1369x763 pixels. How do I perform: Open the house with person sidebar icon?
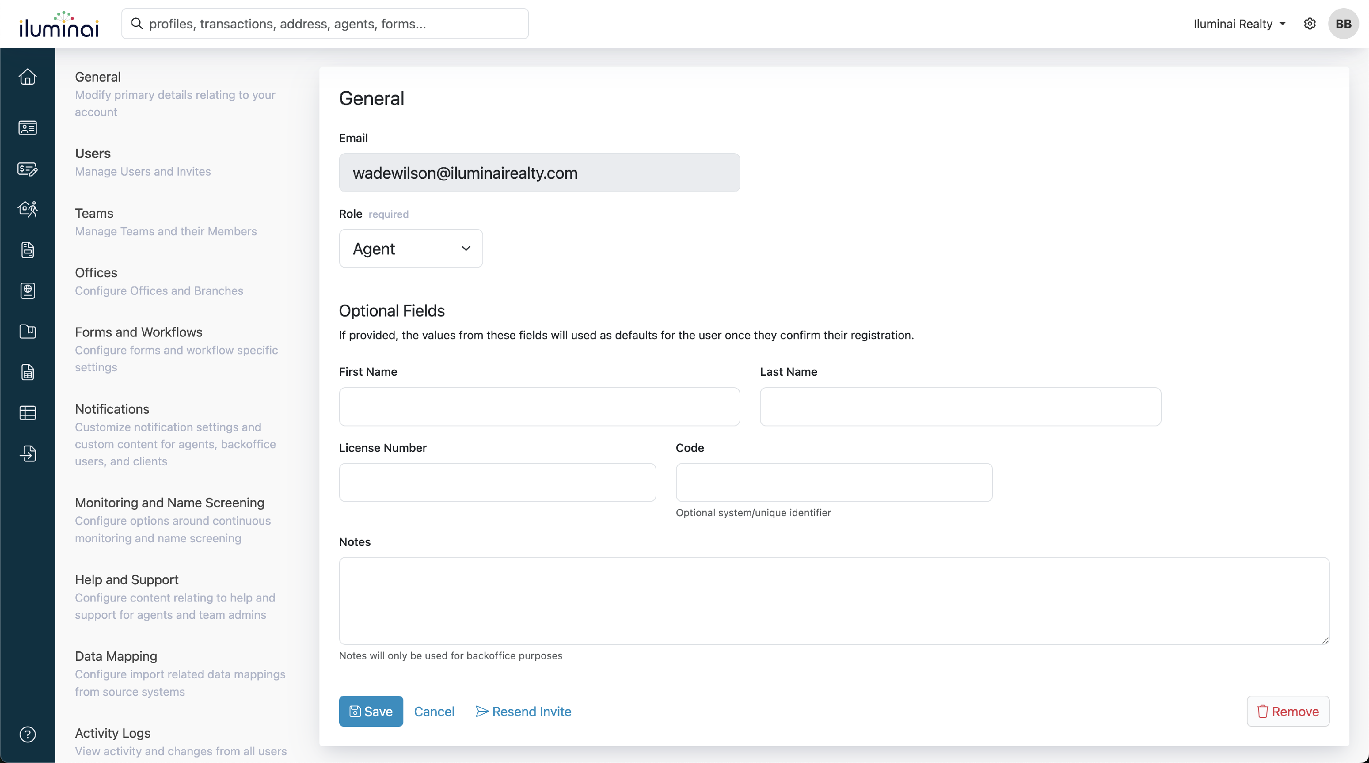[x=28, y=209]
